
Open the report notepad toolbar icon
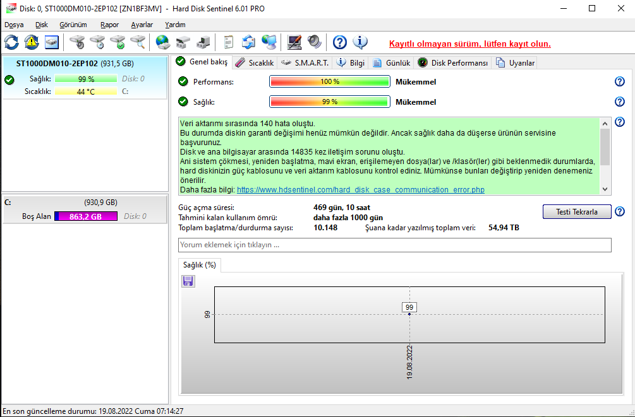228,42
